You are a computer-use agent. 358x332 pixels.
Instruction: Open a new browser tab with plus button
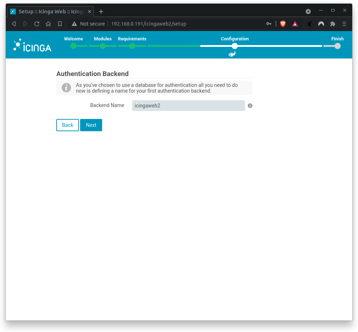101,11
